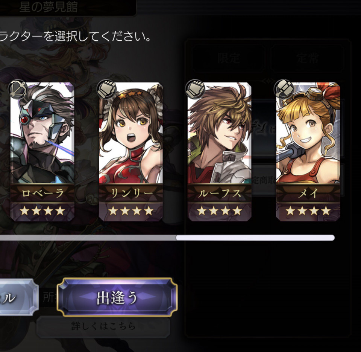
Task: Pick the メイ character portrait
Action: tap(308, 133)
